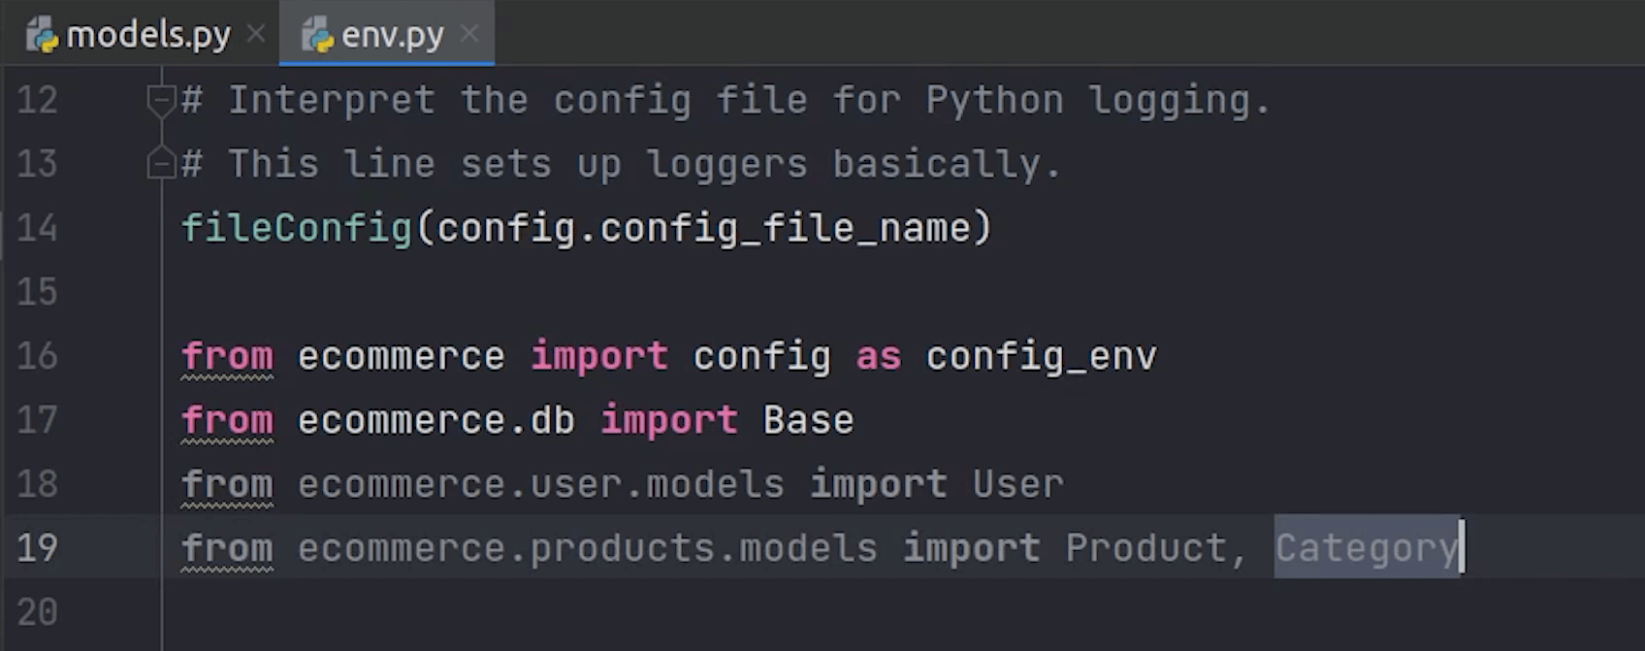Click the underlined 'from' keyword on line 16
This screenshot has width=1645, height=651.
(227, 356)
